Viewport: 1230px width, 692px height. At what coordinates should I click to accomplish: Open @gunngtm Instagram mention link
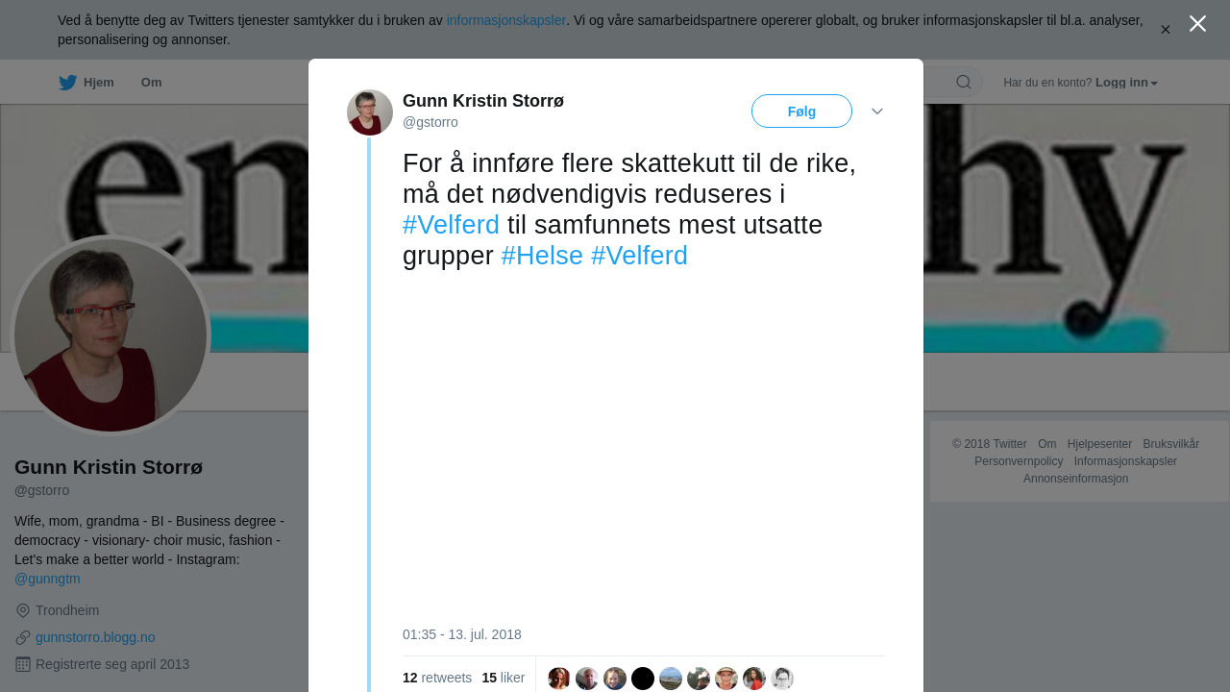click(47, 579)
